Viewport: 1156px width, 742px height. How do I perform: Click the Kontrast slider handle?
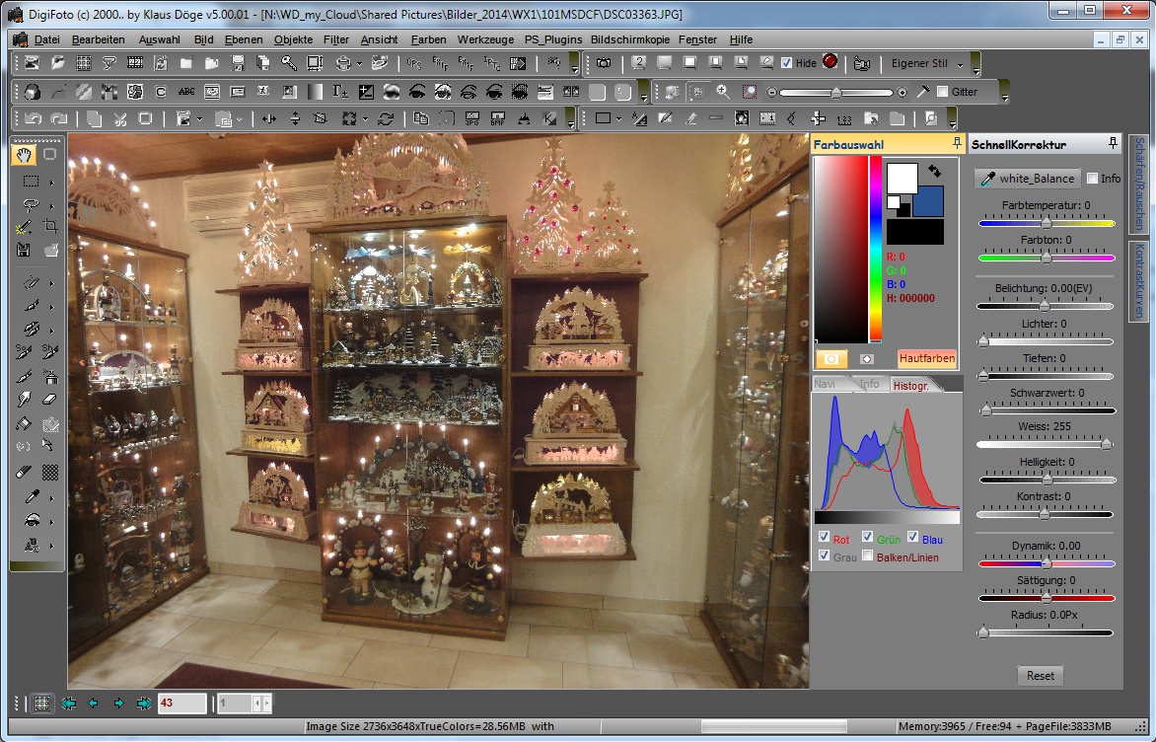click(1044, 514)
